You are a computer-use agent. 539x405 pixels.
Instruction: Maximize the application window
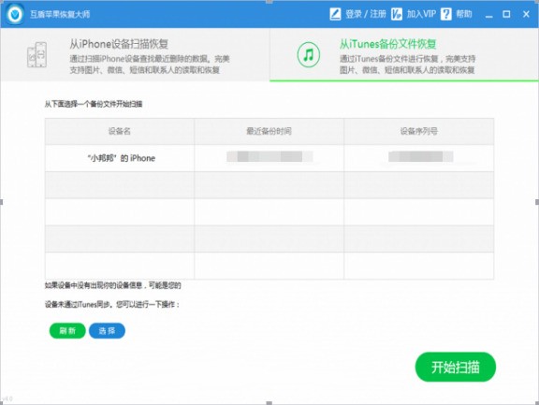506,14
